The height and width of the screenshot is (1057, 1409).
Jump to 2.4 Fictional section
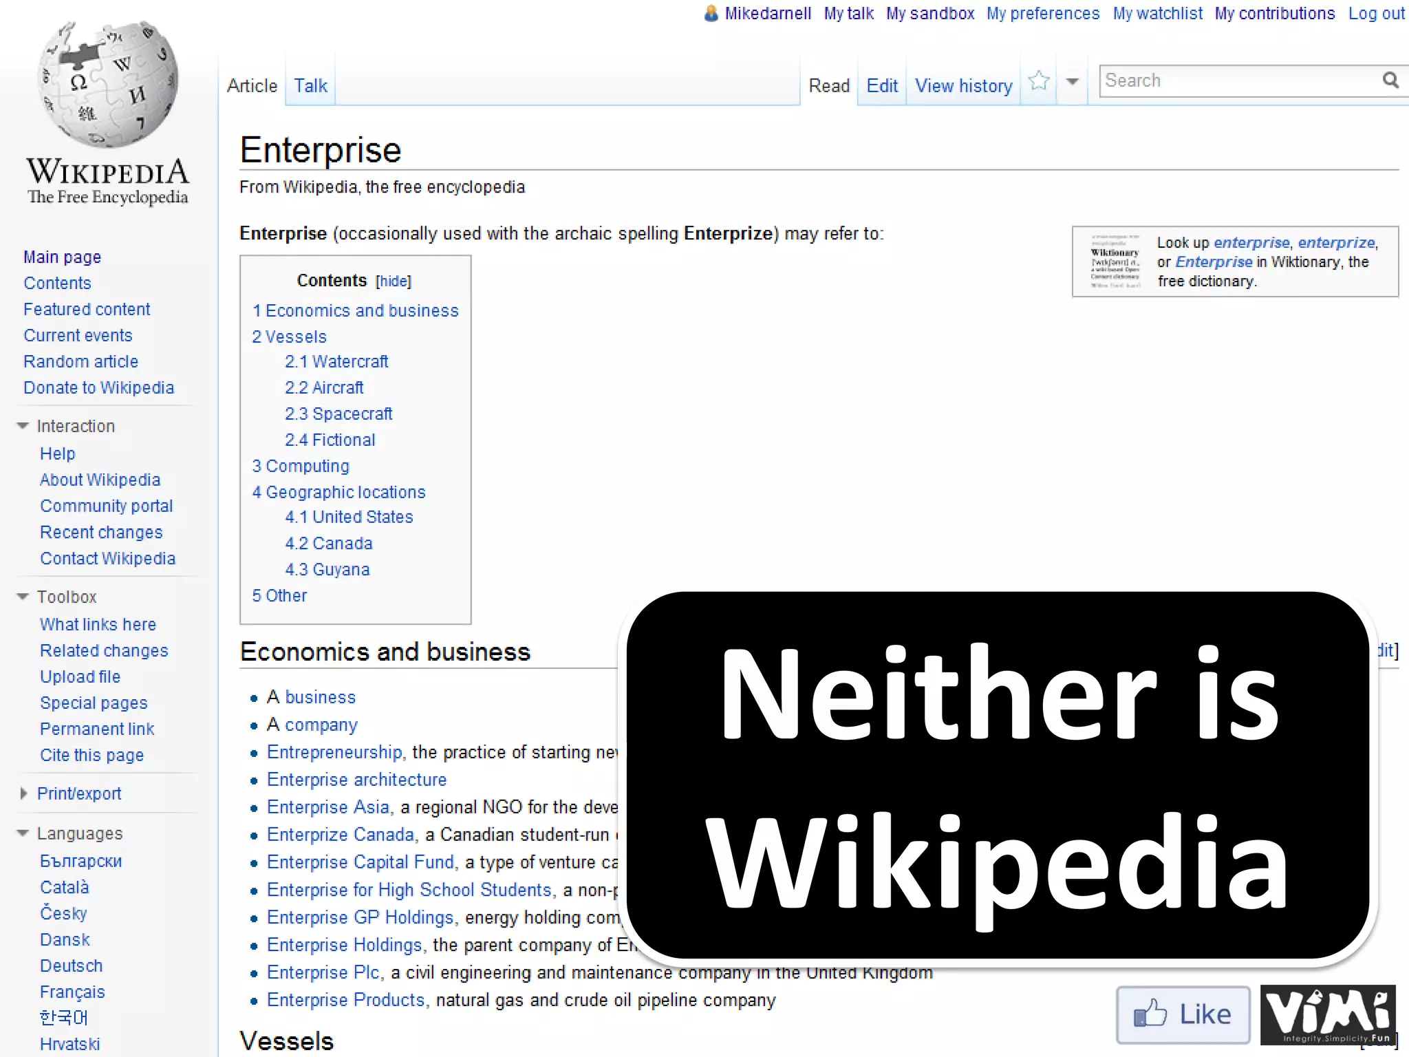point(330,440)
